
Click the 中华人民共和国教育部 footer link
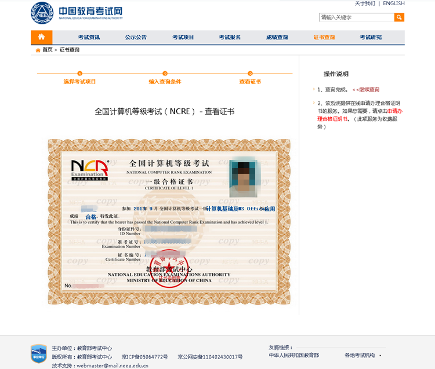[294, 355]
